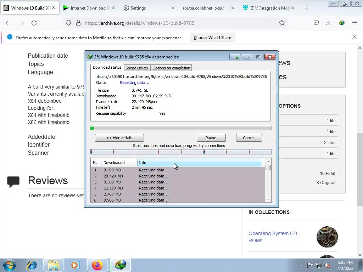The height and width of the screenshot is (272, 363).
Task: Click the Action Center flag icon
Action: click(310, 265)
